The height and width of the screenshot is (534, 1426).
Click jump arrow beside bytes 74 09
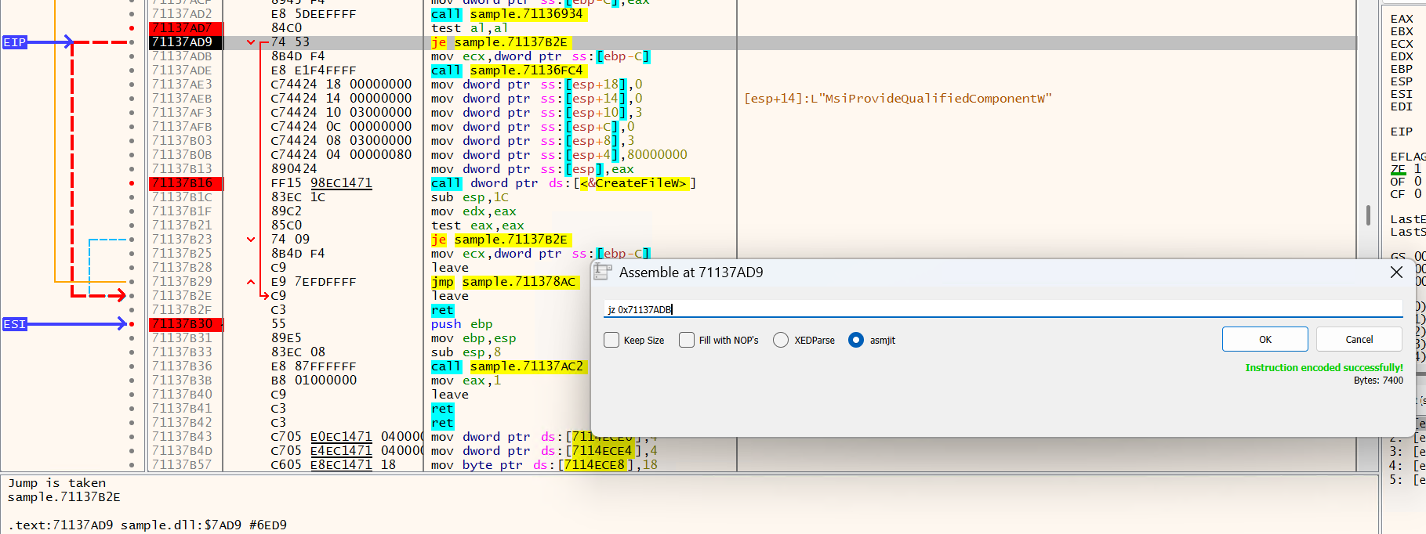[251, 240]
